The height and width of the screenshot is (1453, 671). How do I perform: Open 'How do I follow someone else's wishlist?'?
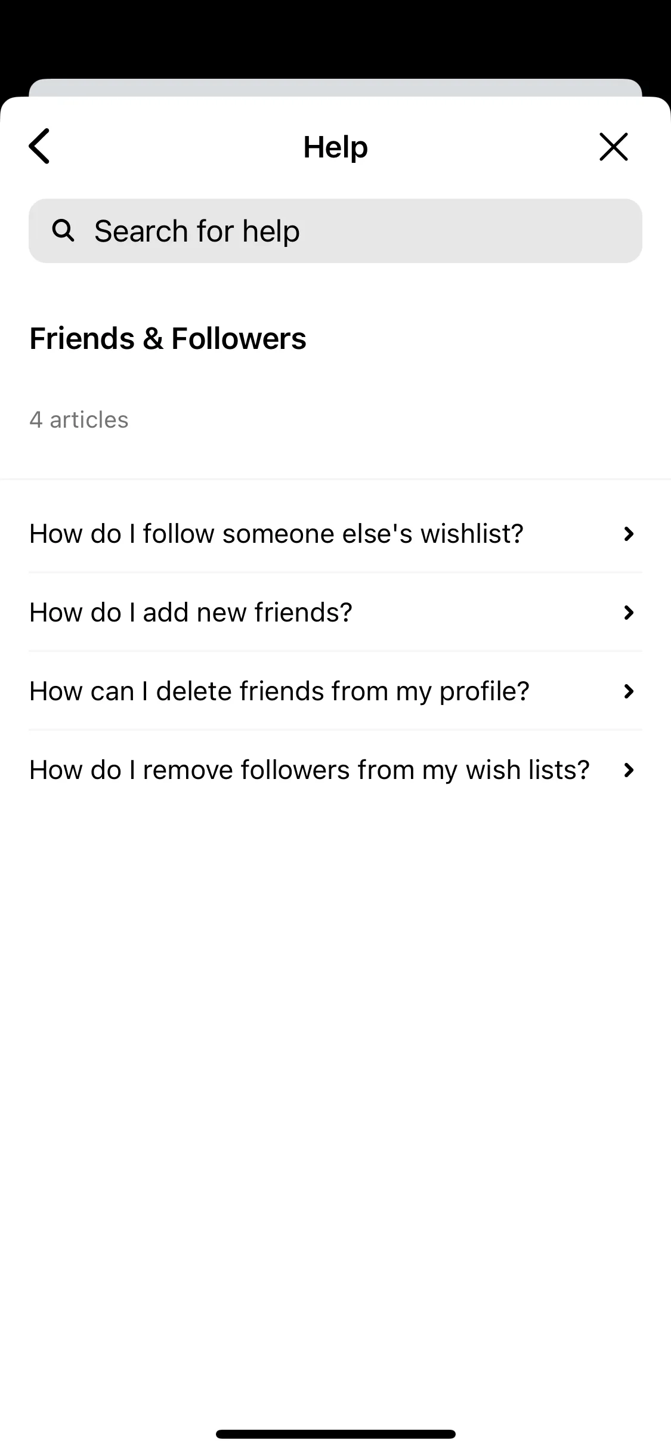coord(335,533)
